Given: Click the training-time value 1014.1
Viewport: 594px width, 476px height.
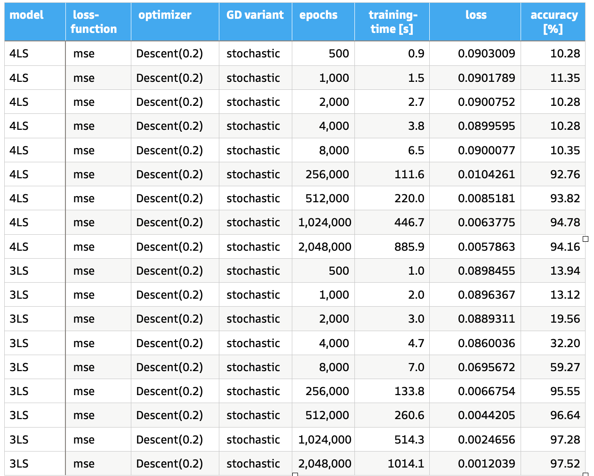Looking at the screenshot, I should click(x=406, y=464).
